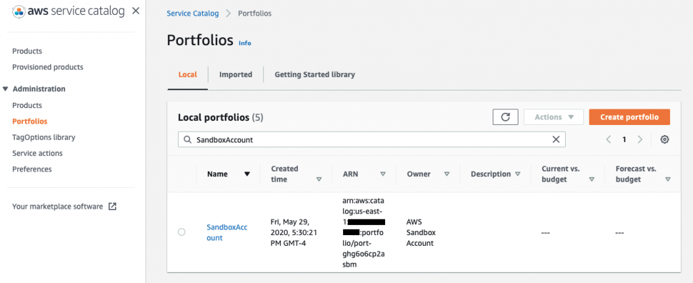Open the Getting Started library tab
The image size is (693, 283).
(x=314, y=74)
